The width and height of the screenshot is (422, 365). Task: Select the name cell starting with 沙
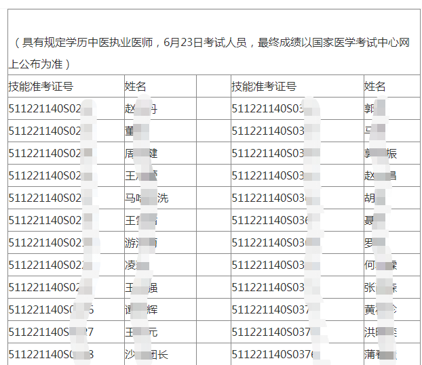point(146,354)
